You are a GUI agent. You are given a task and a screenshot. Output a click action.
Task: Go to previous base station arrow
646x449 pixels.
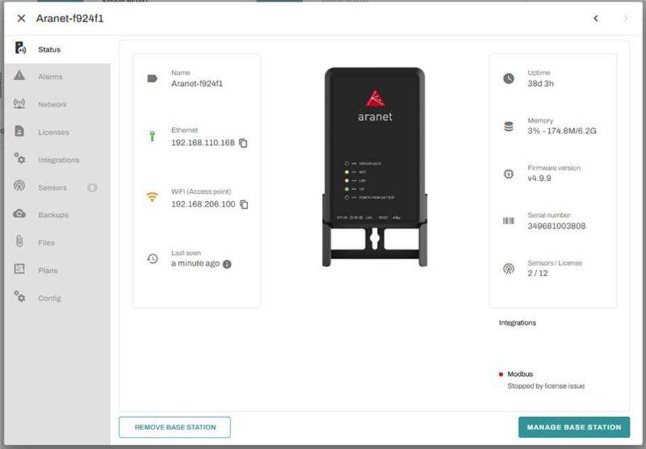pos(596,18)
